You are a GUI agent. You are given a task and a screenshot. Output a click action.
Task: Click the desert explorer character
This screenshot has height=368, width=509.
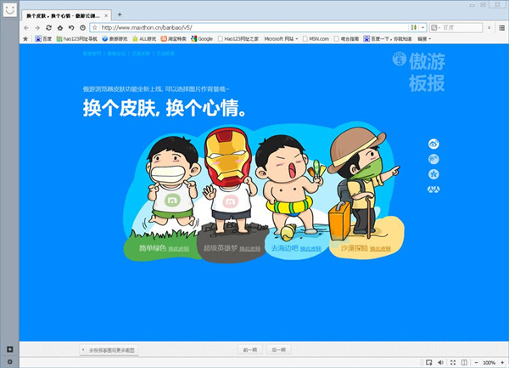362,184
